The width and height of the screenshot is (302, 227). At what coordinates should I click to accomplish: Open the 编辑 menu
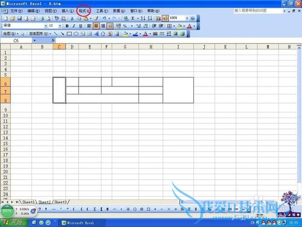[33, 11]
